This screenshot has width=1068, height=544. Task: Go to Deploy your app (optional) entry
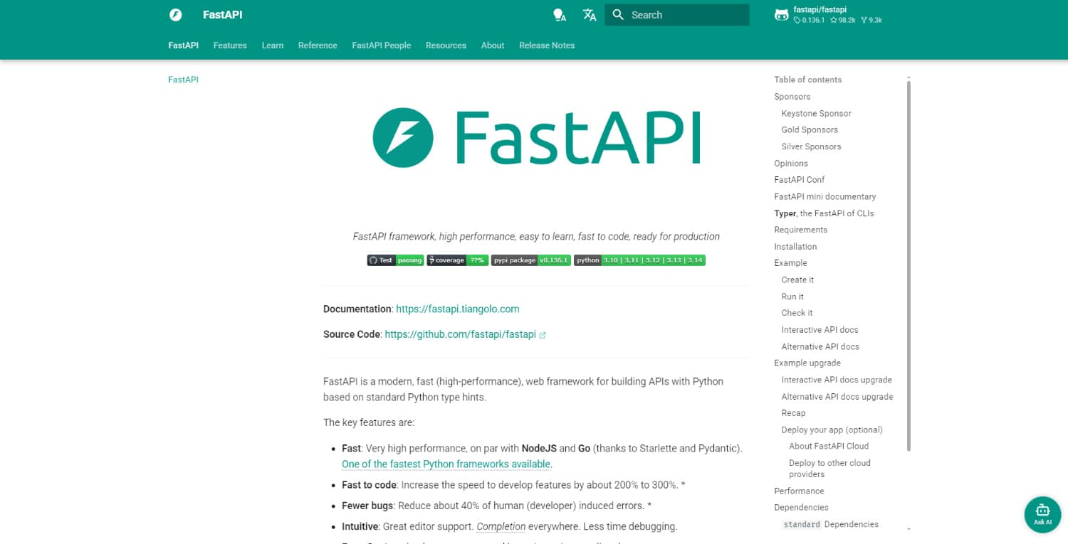[x=832, y=430]
